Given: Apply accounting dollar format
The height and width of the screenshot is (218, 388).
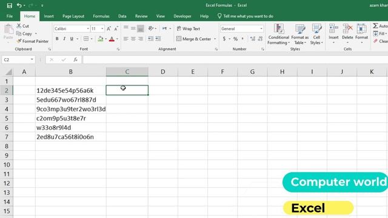Looking at the screenshot, I should (x=224, y=39).
